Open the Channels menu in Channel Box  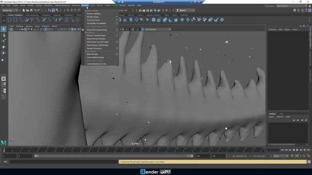[273, 30]
